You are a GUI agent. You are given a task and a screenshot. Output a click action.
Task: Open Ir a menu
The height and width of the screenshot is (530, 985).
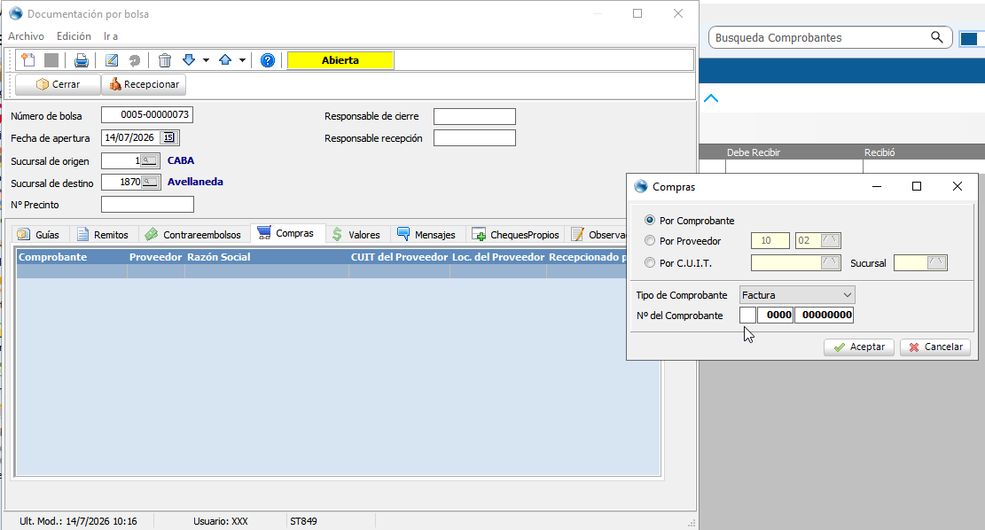click(x=111, y=36)
